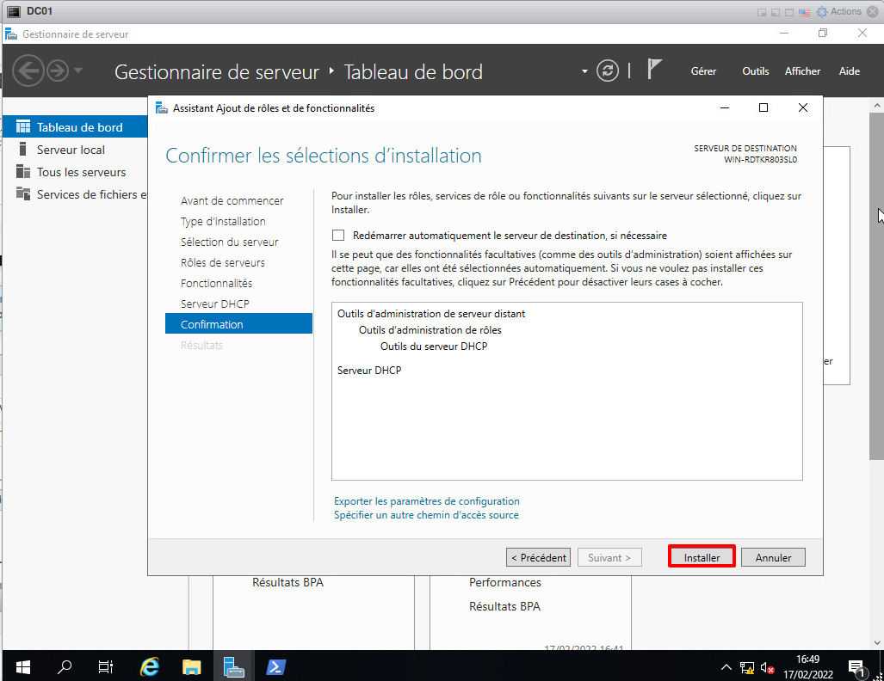
Task: Click the Windows Start button
Action: [x=22, y=666]
